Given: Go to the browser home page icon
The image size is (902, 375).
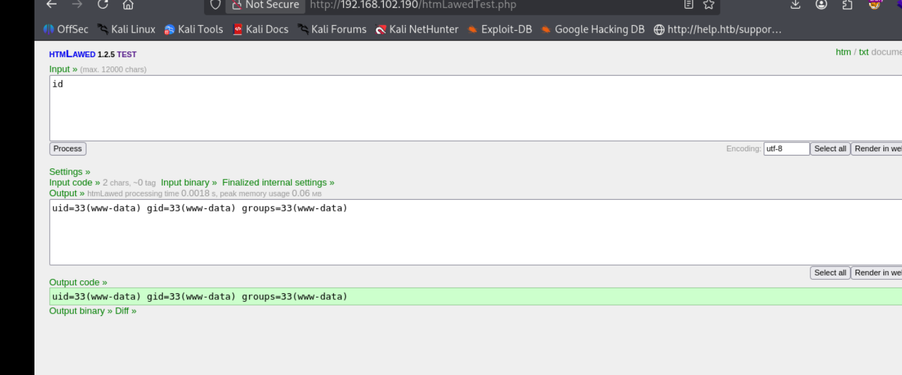Looking at the screenshot, I should click(128, 5).
